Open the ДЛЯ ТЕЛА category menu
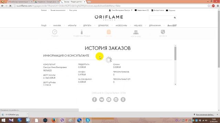220x123 pixels. coord(87,26)
